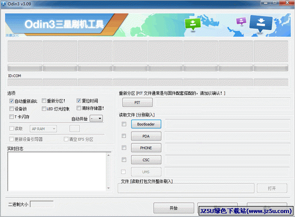The height and width of the screenshot is (217, 295).
Task: Click the packaged file path field
Action: (x=186, y=188)
